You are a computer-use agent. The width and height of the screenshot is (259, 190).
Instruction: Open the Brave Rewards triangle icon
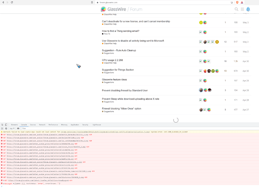(x=242, y=2)
